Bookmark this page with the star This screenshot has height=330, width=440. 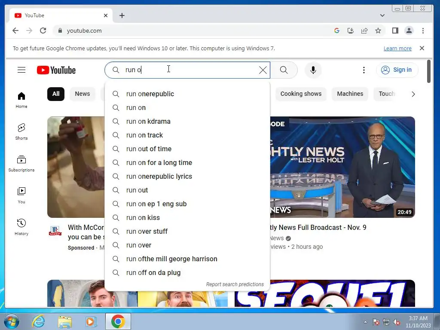tap(378, 31)
